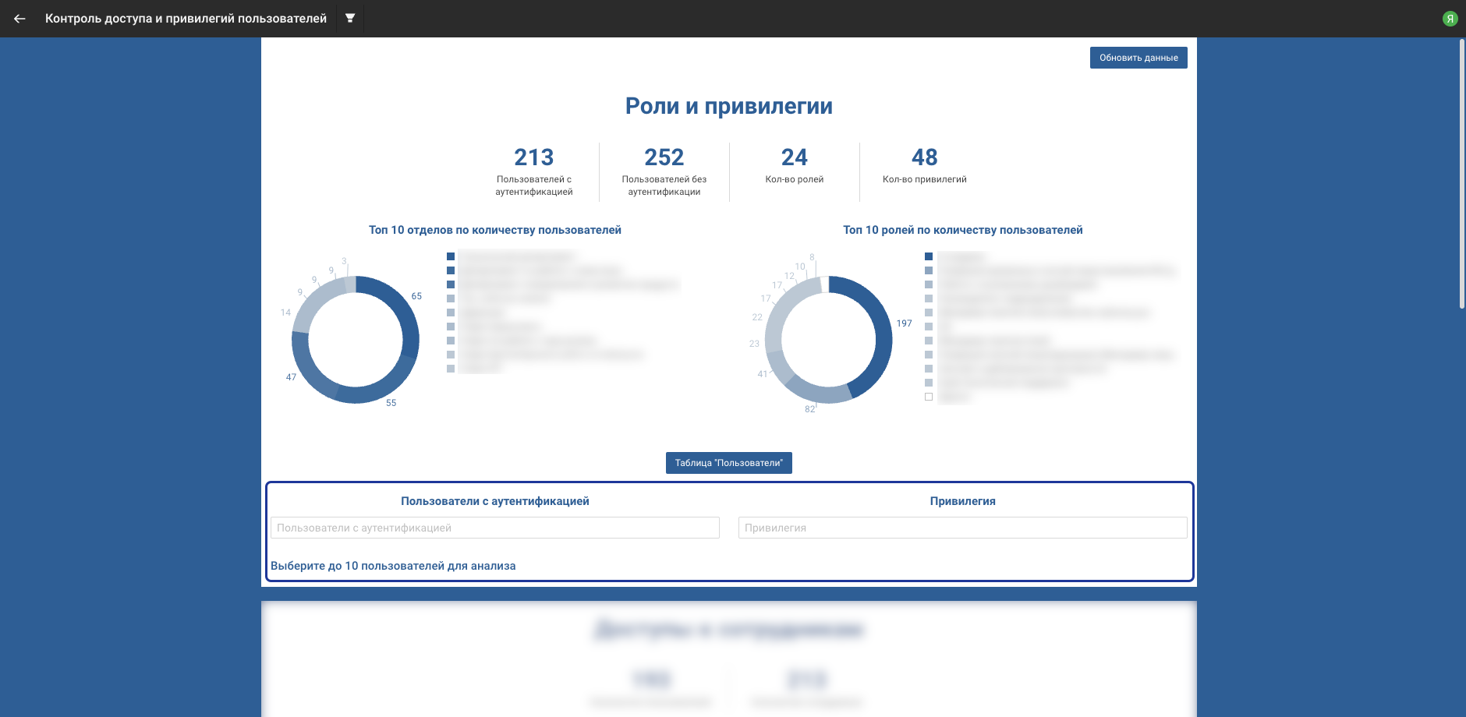Click the 24 "Кол-во ролей" counter
Viewport: 1466px width, 717px height.
tap(794, 158)
